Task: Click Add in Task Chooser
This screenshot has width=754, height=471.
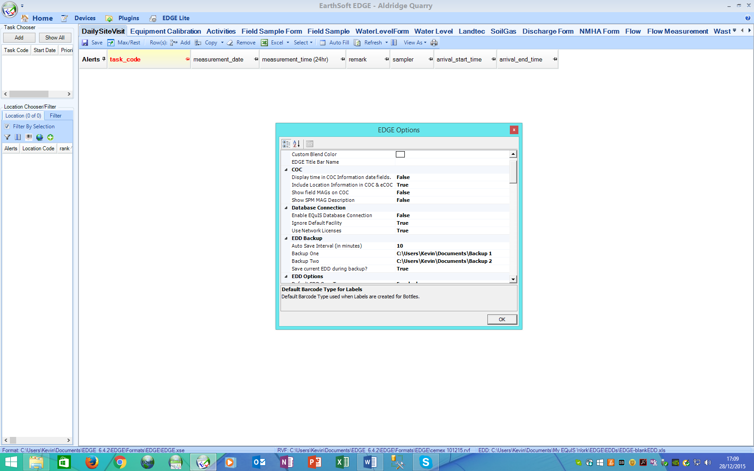Action: [19, 38]
